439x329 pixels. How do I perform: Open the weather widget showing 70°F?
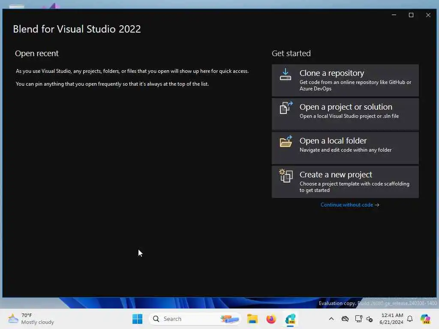coord(31,319)
